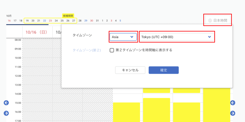Click the chevron in the Tokyo dropdown
This screenshot has width=245, height=122.
tap(209, 37)
